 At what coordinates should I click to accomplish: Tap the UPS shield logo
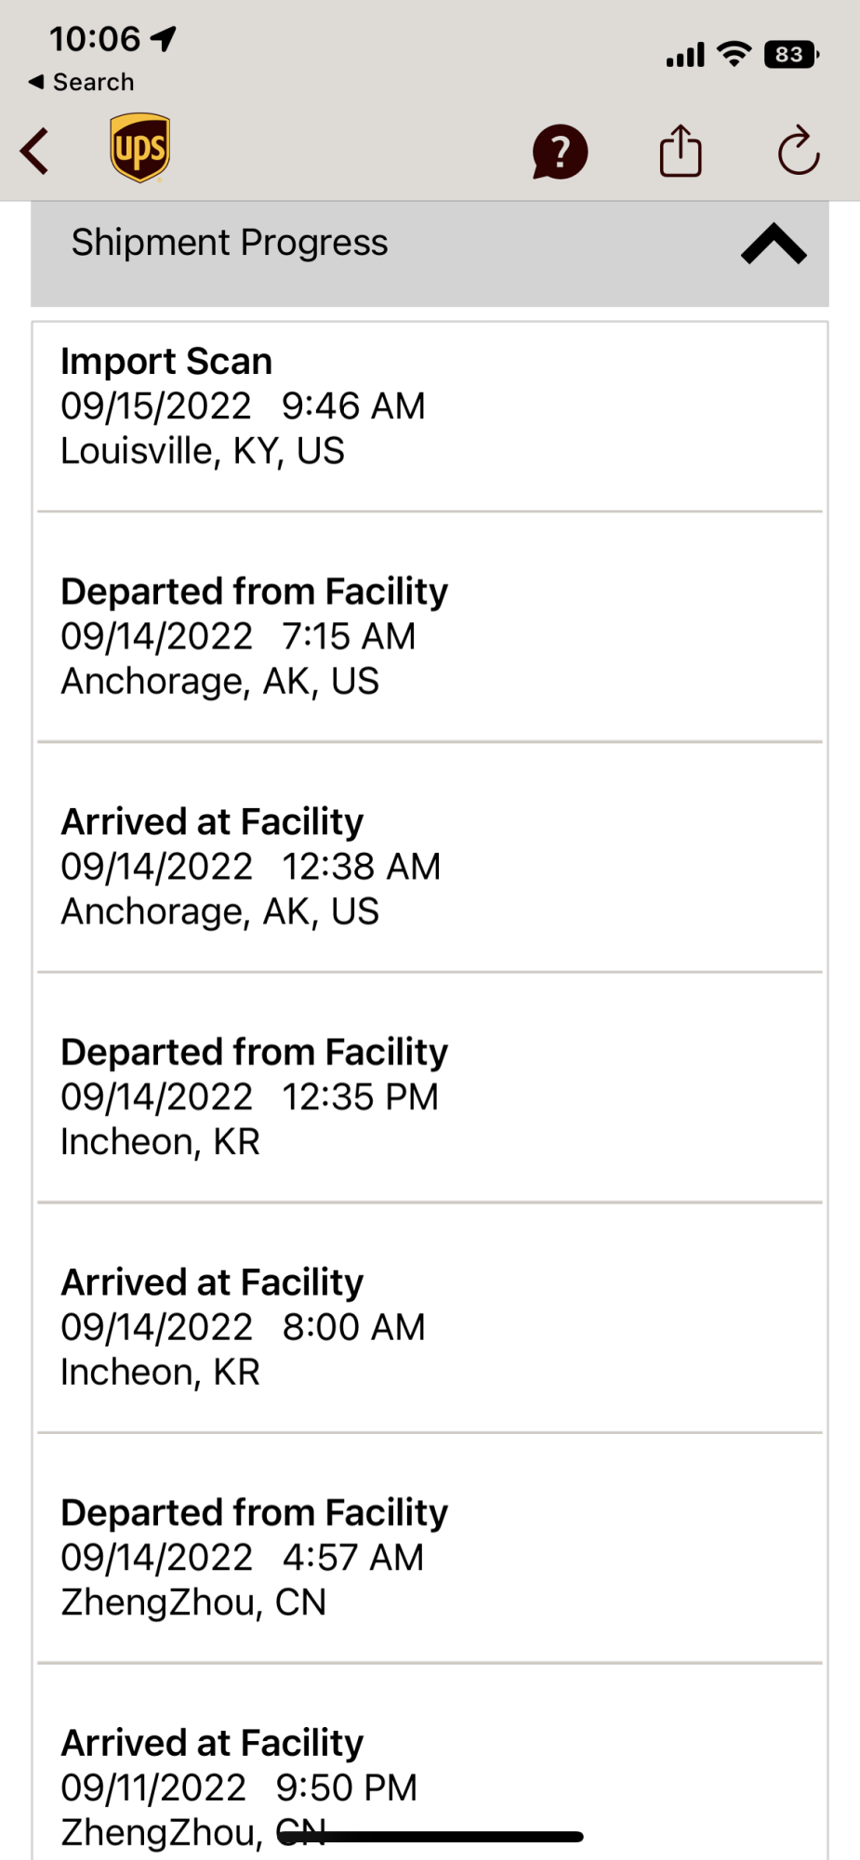(x=139, y=148)
